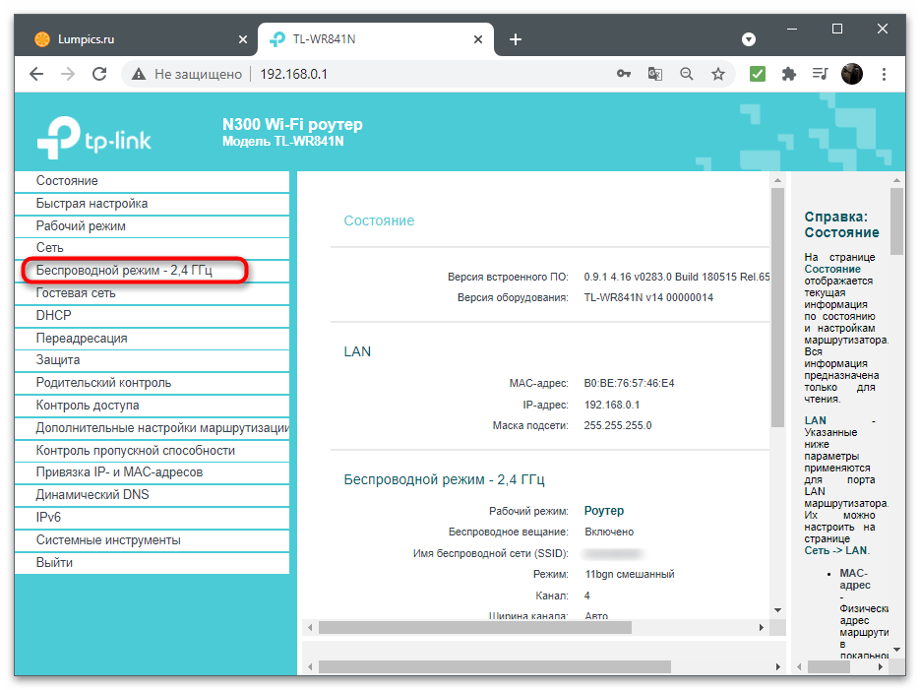Bookmark this page with the star
The width and height of the screenshot is (920, 690).
[x=718, y=74]
